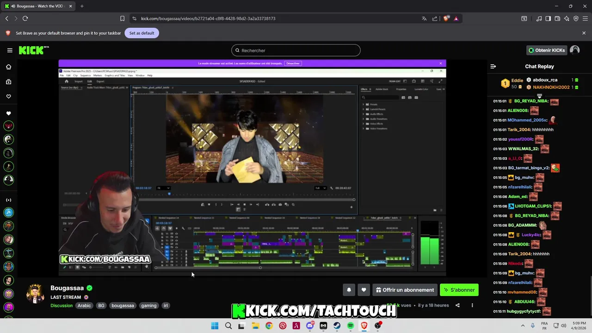Click username MOhammed_2005x in chat
The height and width of the screenshot is (333, 592).
click(x=527, y=120)
